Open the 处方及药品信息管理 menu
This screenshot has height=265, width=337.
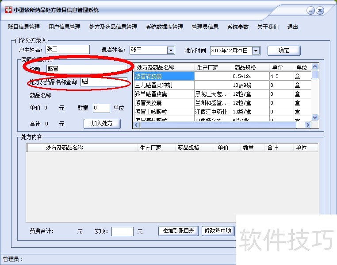coord(113,27)
